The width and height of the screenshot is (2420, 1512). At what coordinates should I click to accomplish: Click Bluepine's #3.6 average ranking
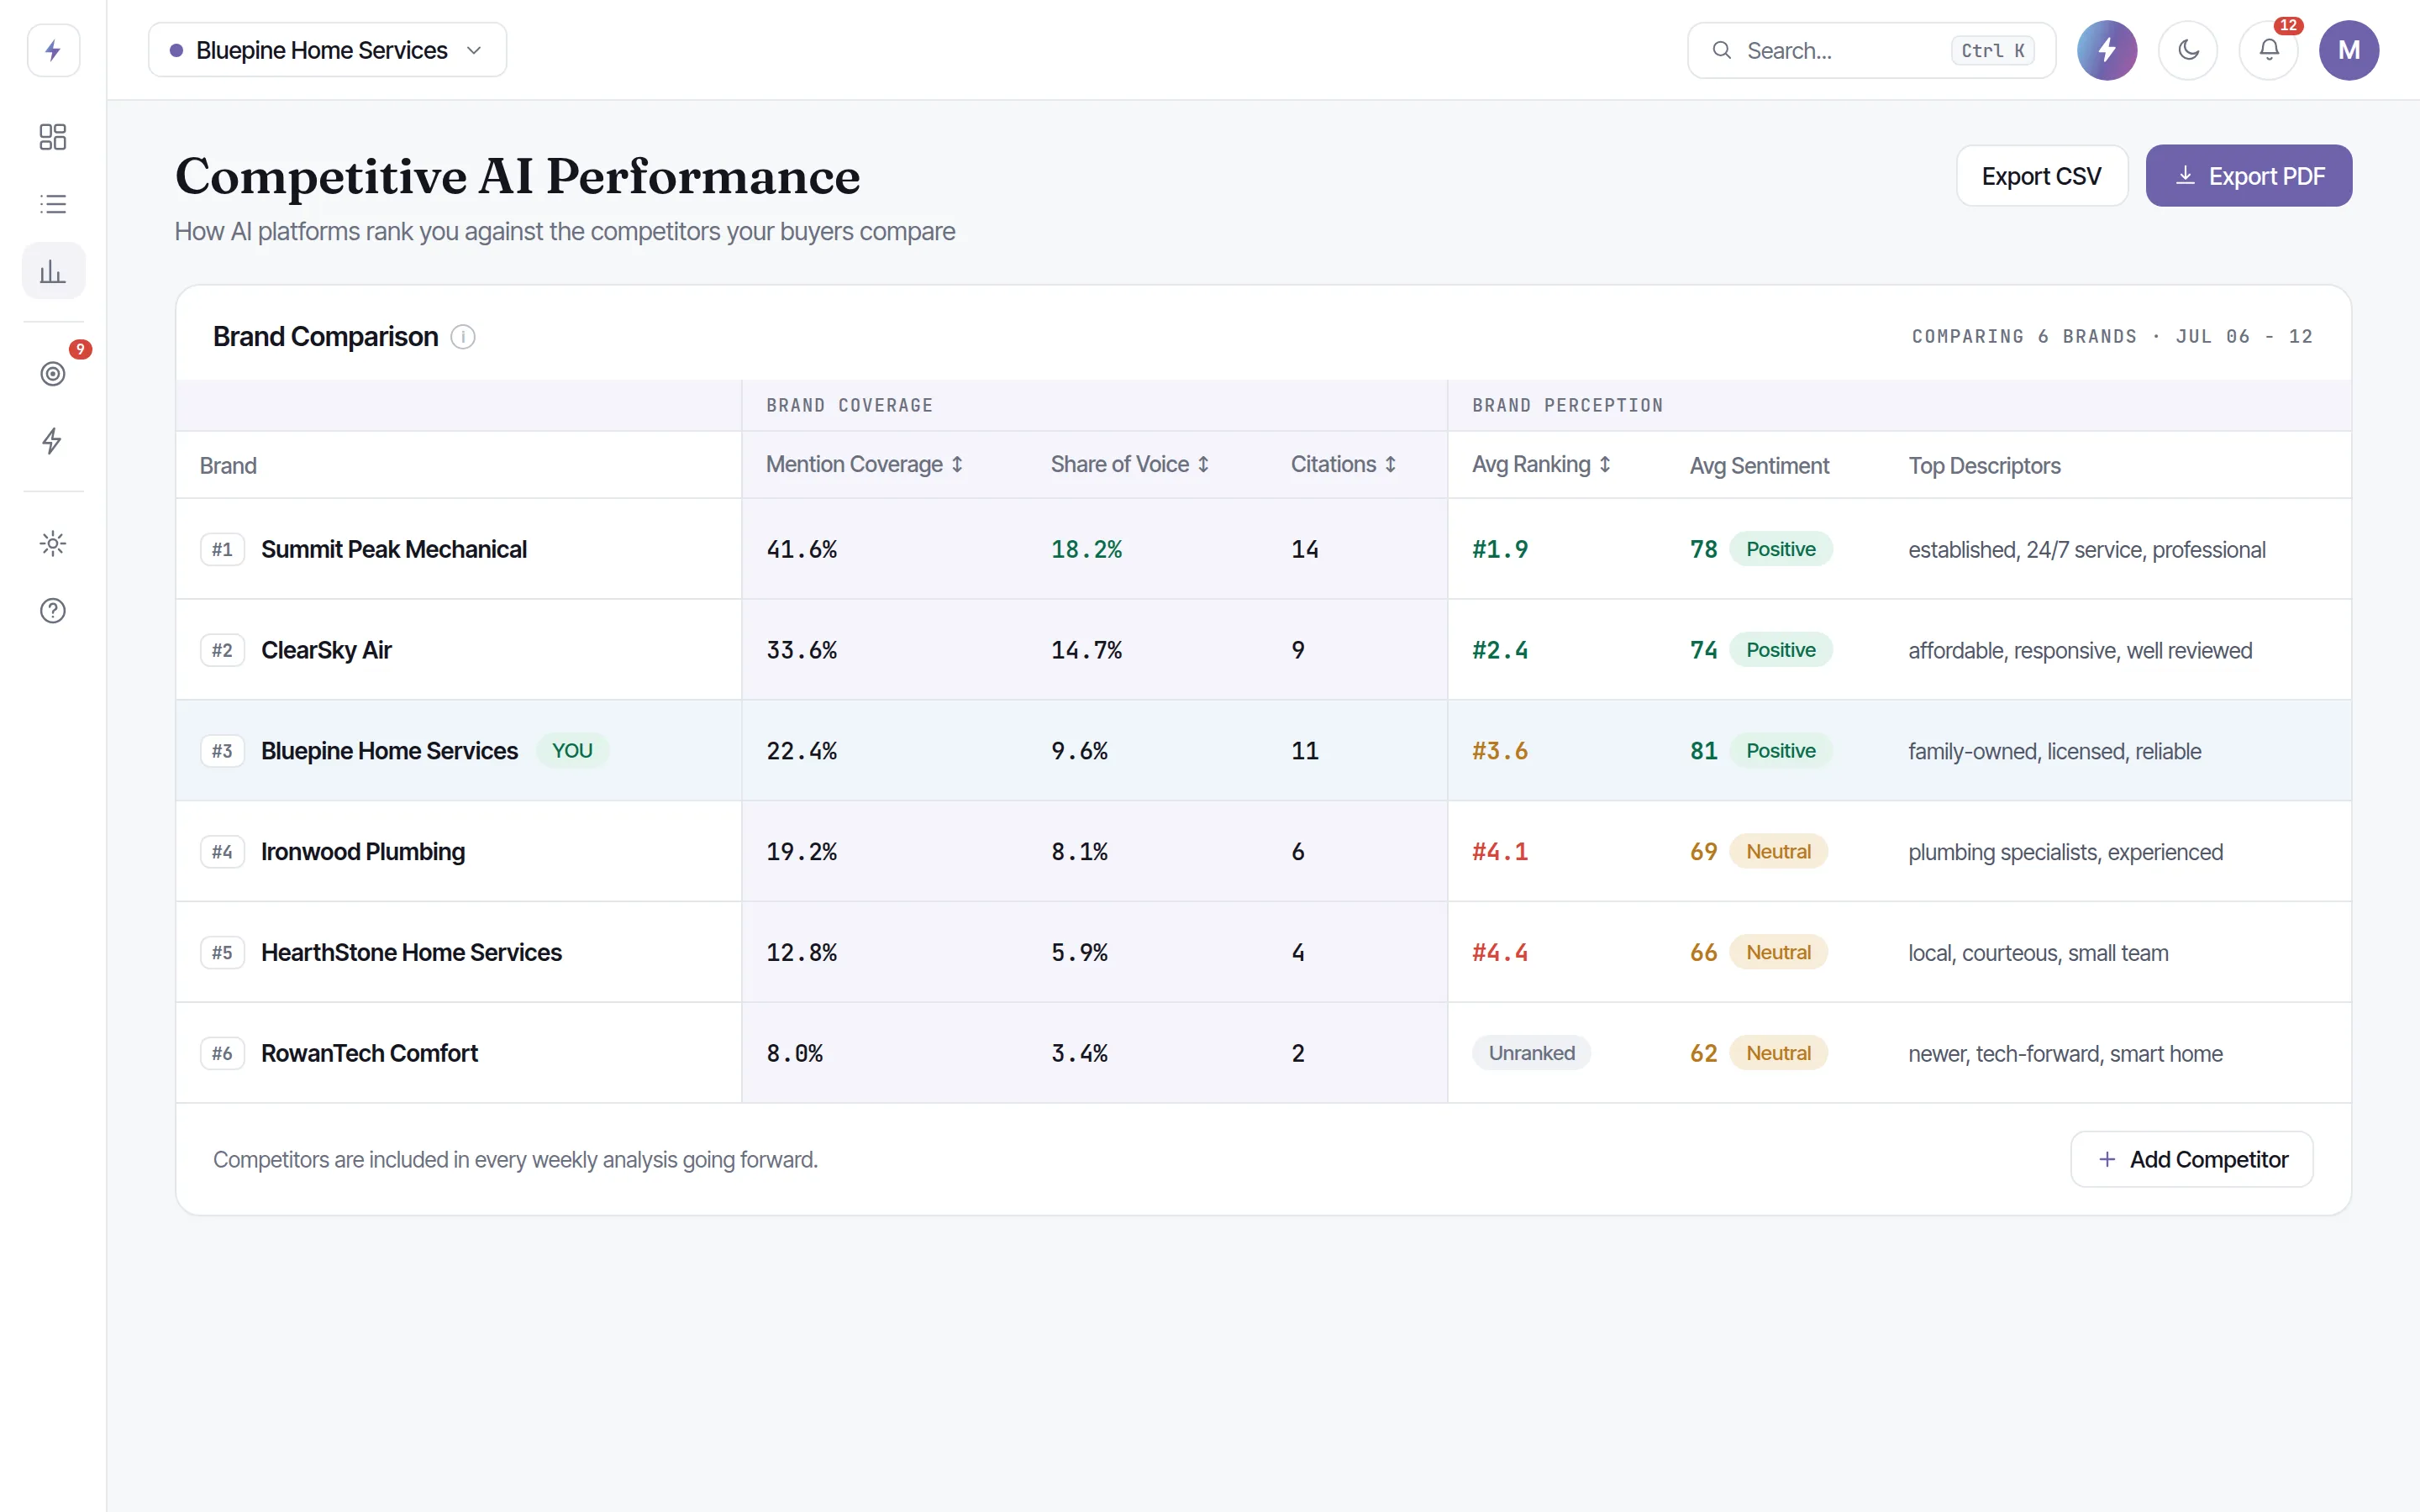pyautogui.click(x=1500, y=751)
